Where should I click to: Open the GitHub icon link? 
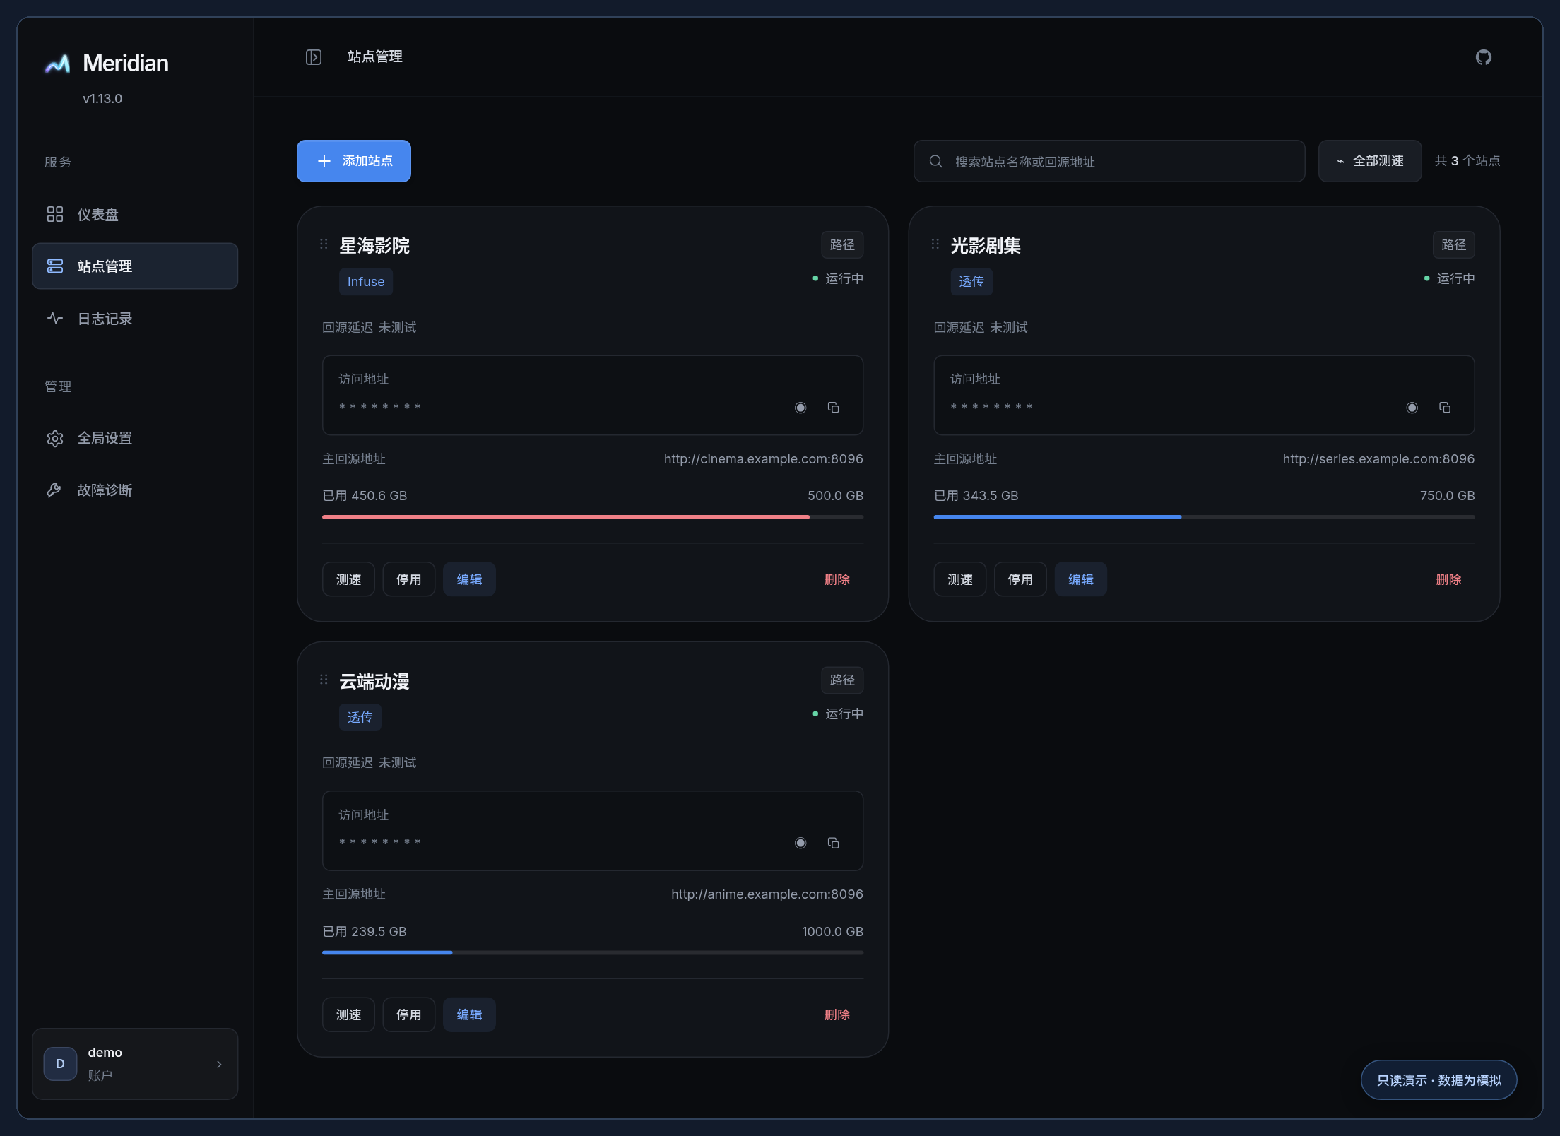click(x=1484, y=57)
